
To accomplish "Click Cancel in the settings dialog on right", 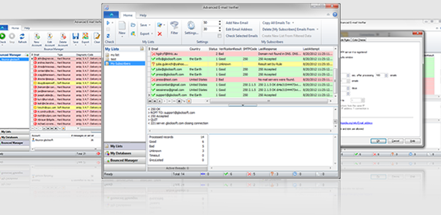I will coord(396,141).
